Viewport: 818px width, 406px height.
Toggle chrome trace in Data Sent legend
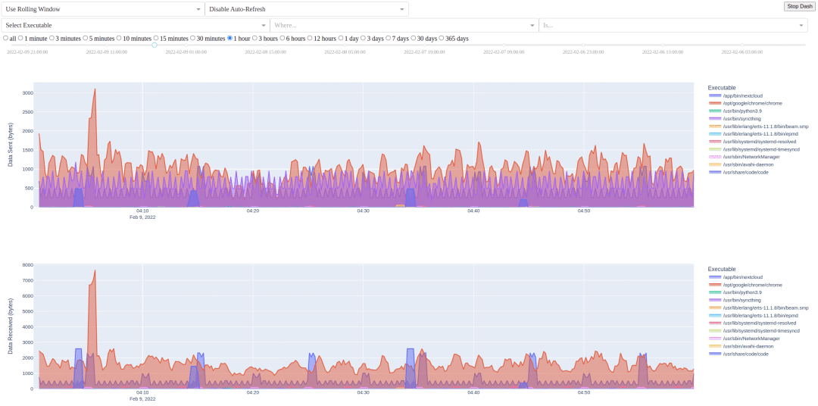pyautogui.click(x=745, y=103)
